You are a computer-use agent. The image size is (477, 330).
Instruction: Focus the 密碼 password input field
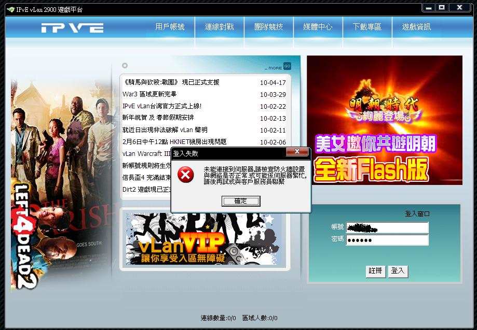(387, 240)
